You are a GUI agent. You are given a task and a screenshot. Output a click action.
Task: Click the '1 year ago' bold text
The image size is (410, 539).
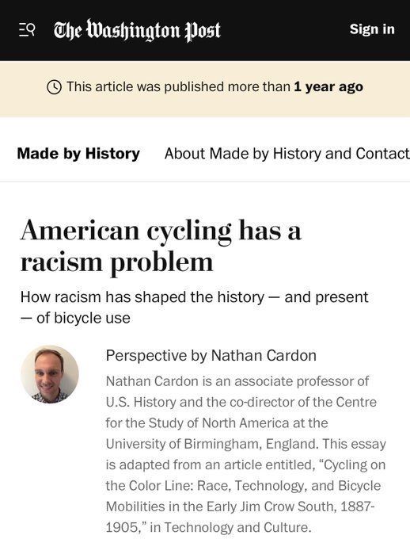pyautogui.click(x=328, y=87)
